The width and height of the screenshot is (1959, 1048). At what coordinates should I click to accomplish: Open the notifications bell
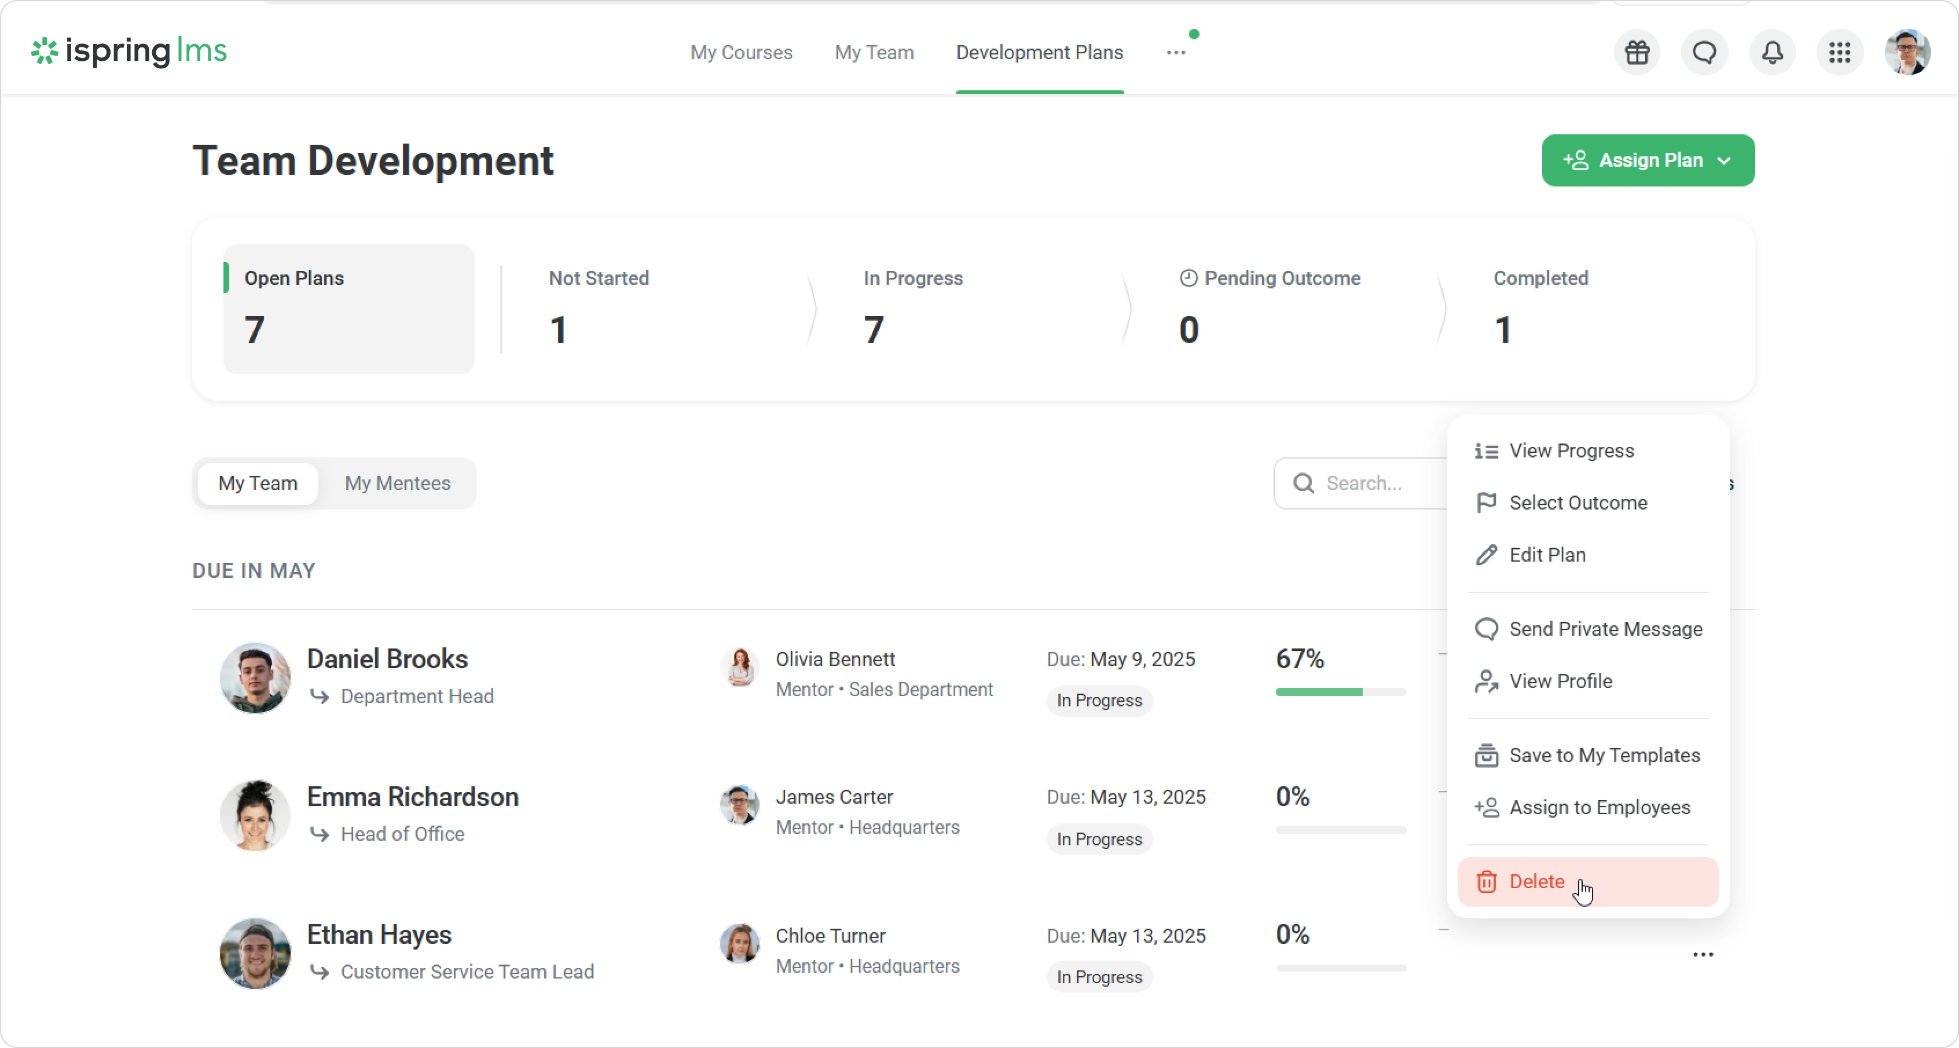tap(1772, 53)
